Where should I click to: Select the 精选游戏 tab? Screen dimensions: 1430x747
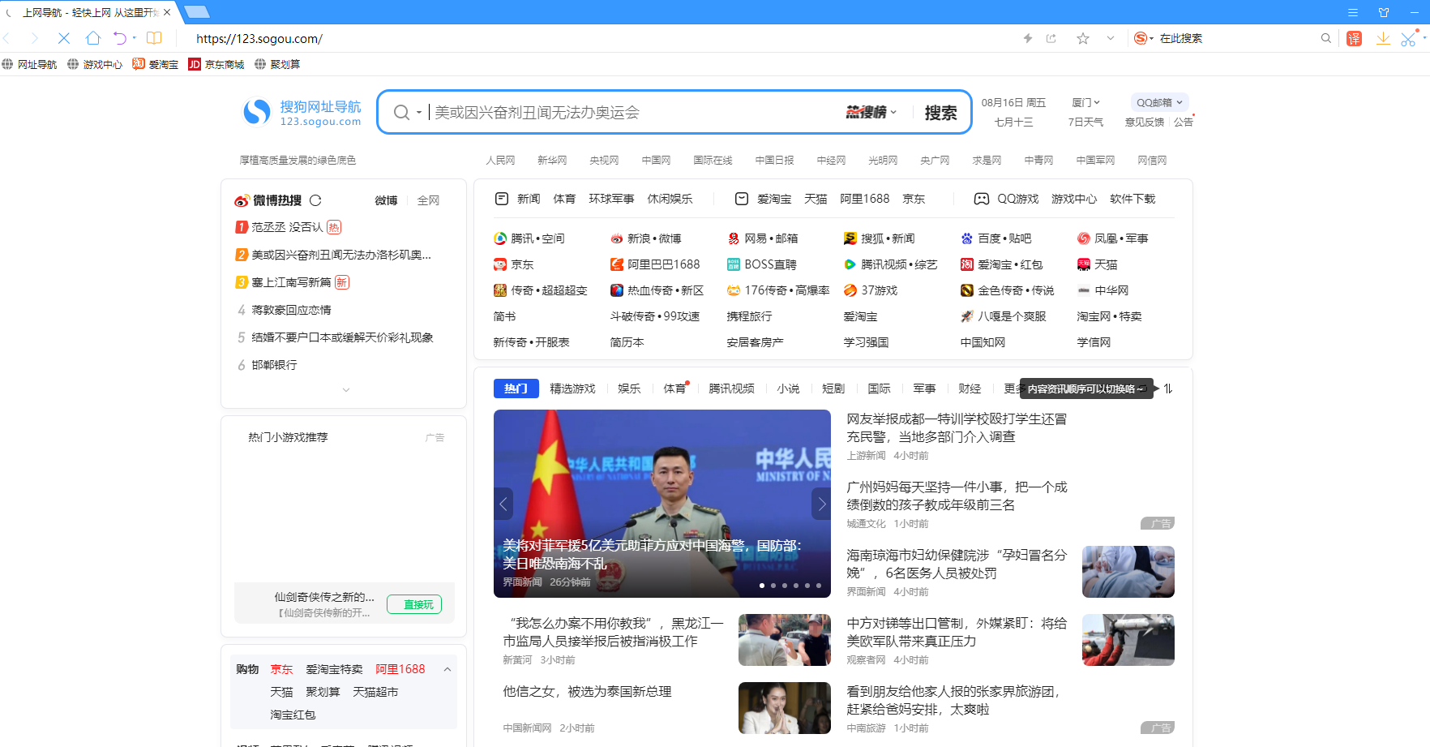[573, 389]
